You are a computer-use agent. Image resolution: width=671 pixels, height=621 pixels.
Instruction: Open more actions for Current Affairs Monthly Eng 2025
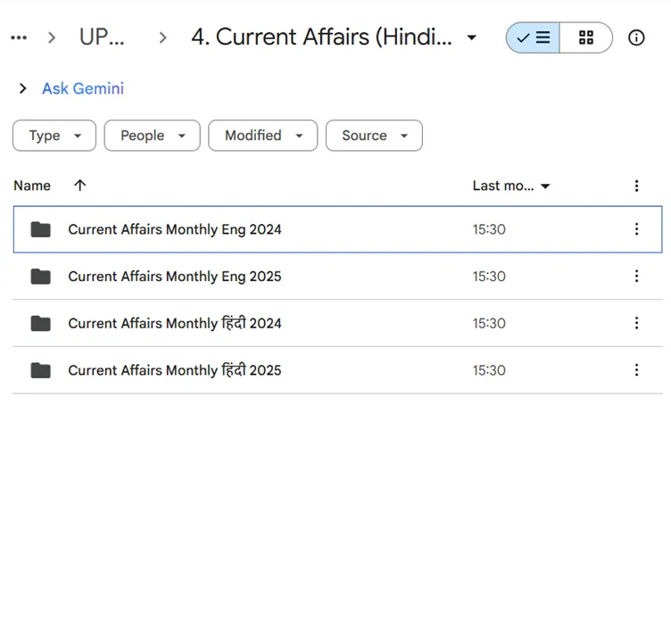click(636, 277)
